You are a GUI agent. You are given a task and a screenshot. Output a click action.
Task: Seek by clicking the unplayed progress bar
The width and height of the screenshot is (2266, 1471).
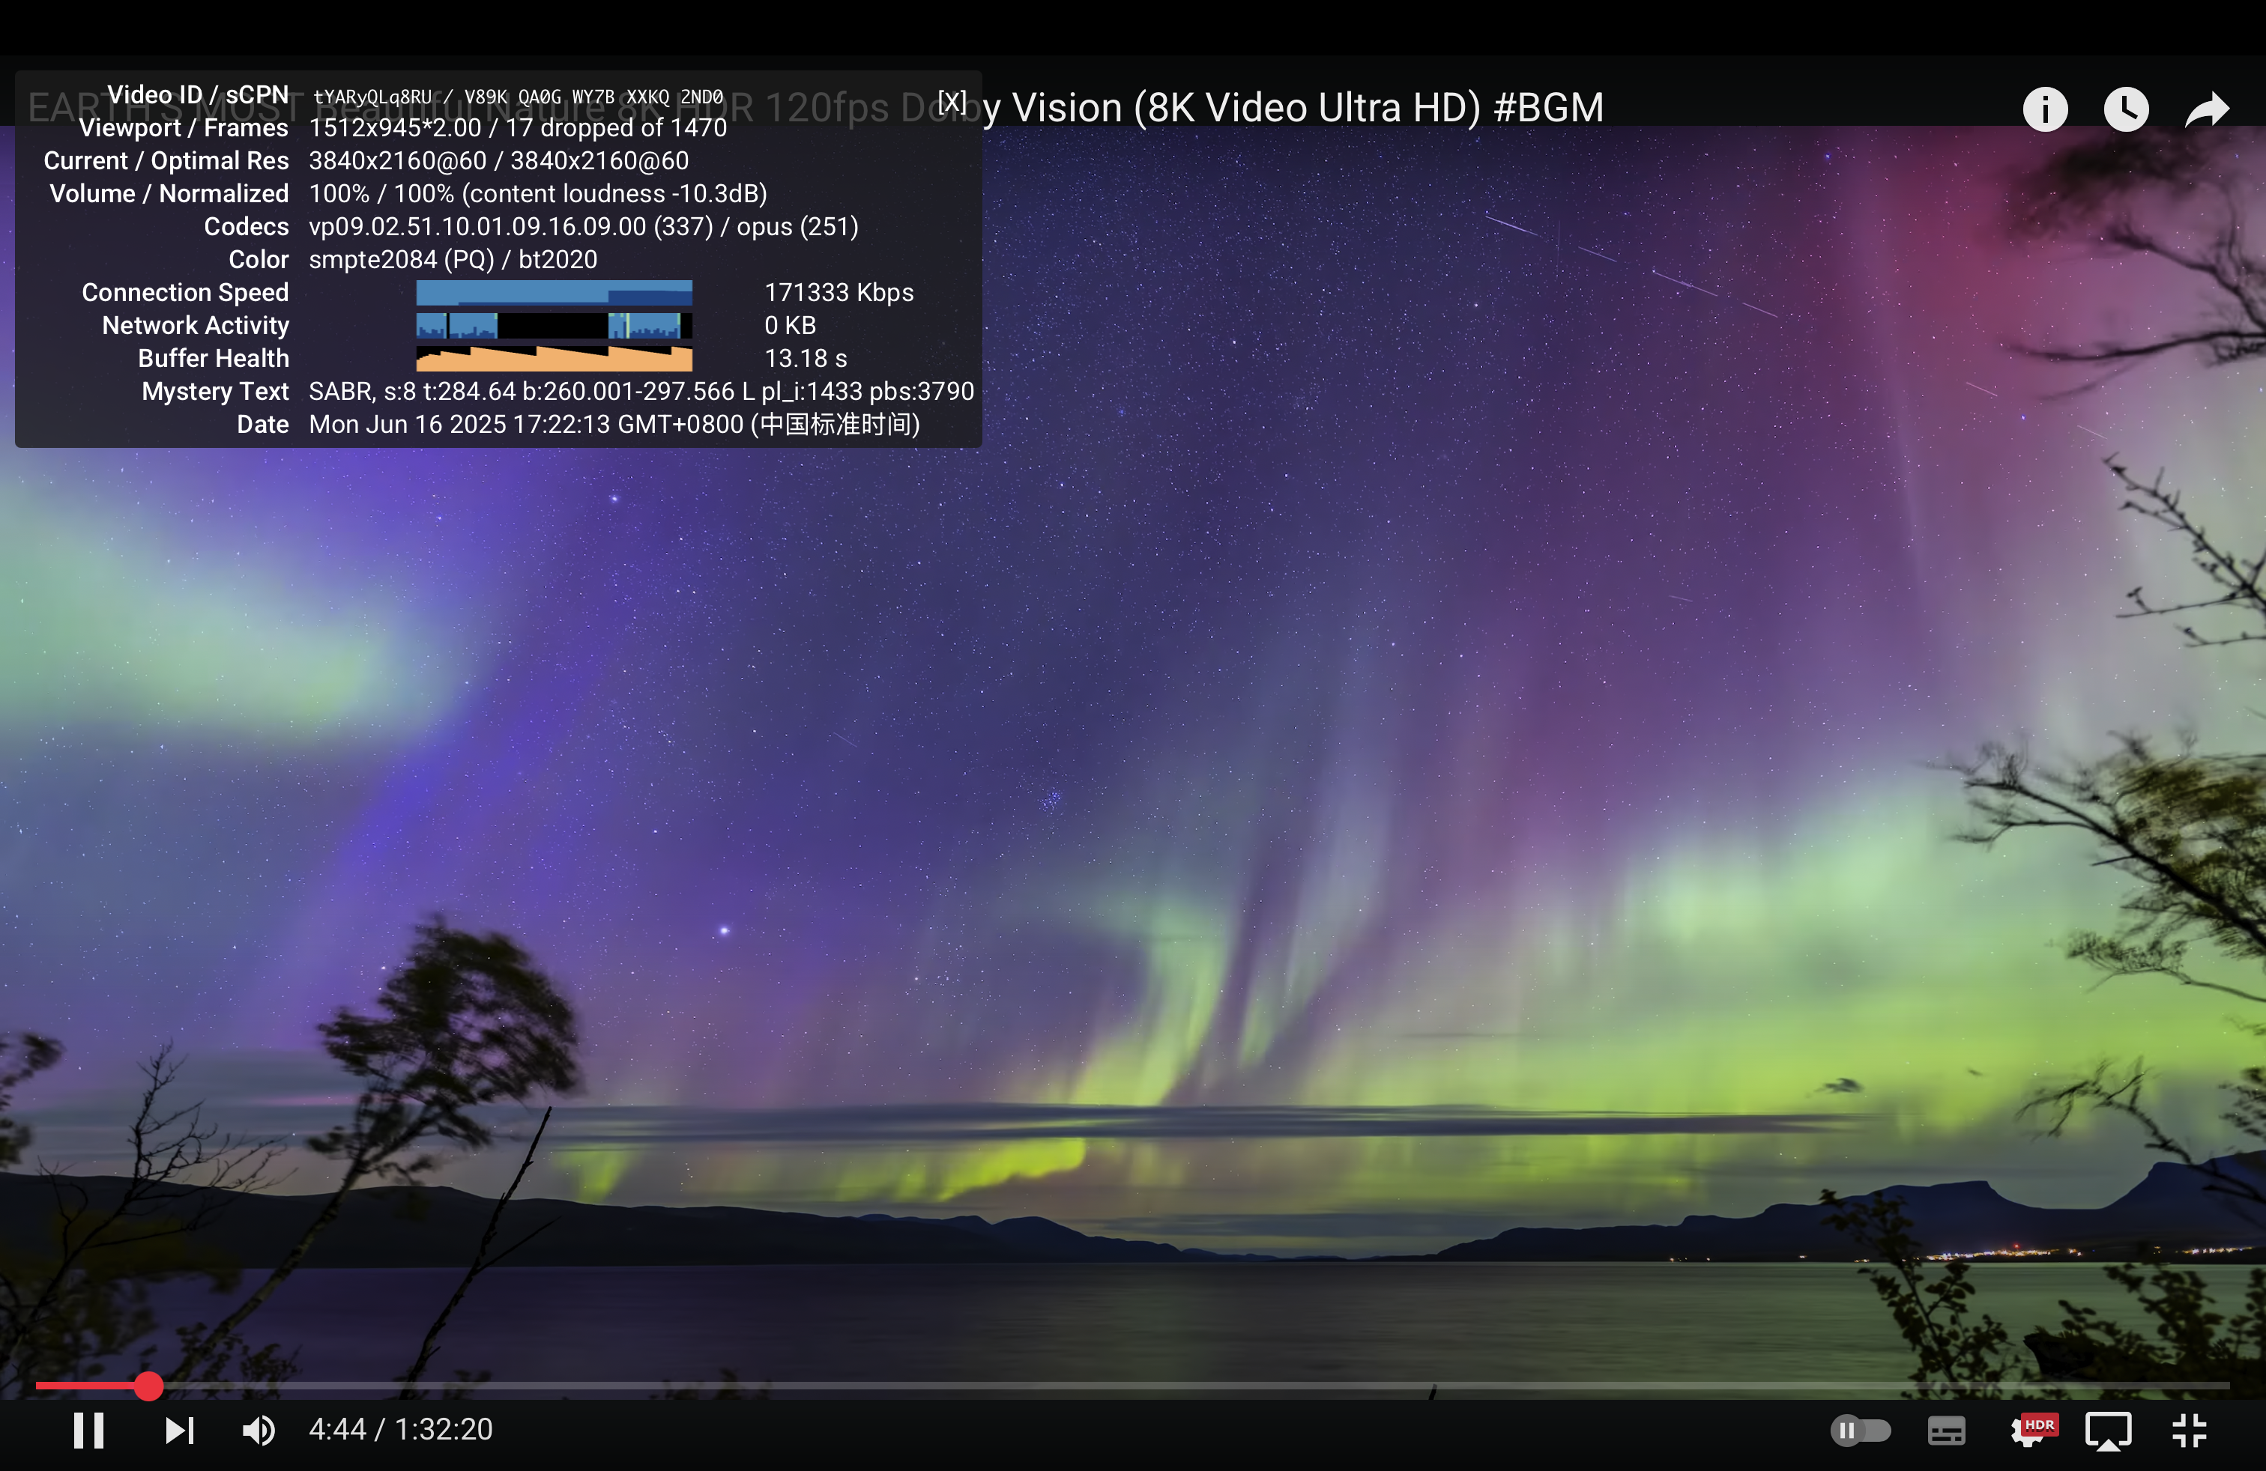(x=1143, y=1386)
